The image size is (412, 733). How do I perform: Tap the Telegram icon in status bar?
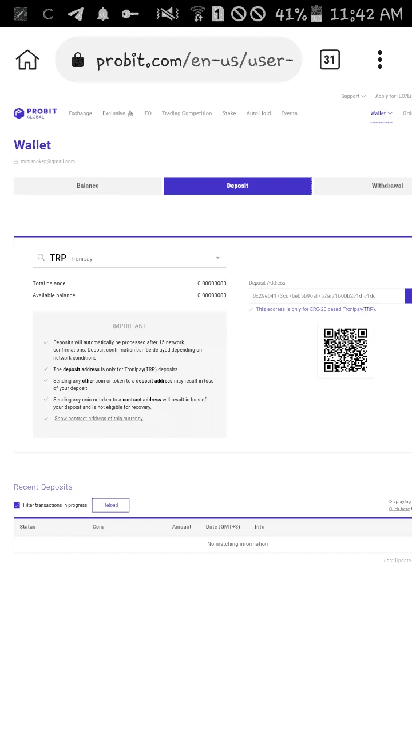click(x=75, y=14)
